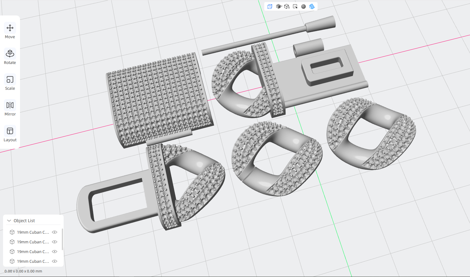Click the info pointer selection icon
Viewport: 470px width, 277px height.
coord(295,6)
